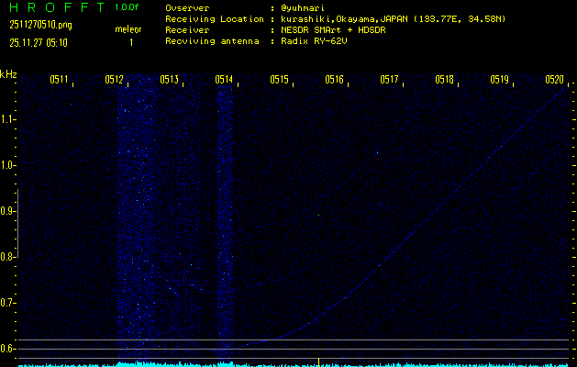Click the Receiving Location label
The image size is (577, 367).
[215, 19]
